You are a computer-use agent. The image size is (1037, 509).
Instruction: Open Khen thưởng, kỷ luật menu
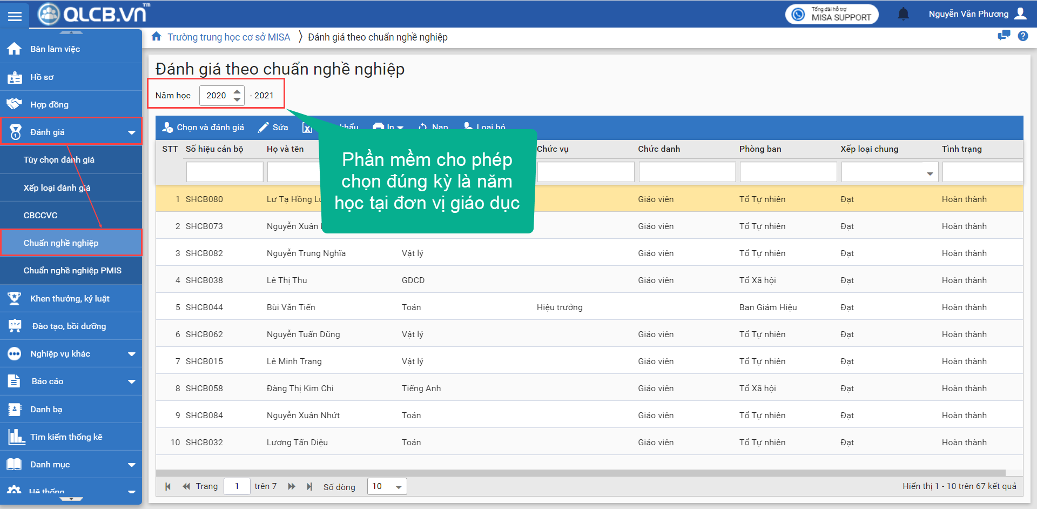click(70, 299)
